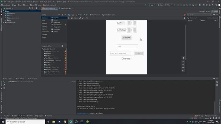
Task: Open the Logcat tool window
Action: 39,116
